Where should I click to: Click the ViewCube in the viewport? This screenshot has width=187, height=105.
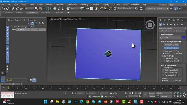click(150, 25)
